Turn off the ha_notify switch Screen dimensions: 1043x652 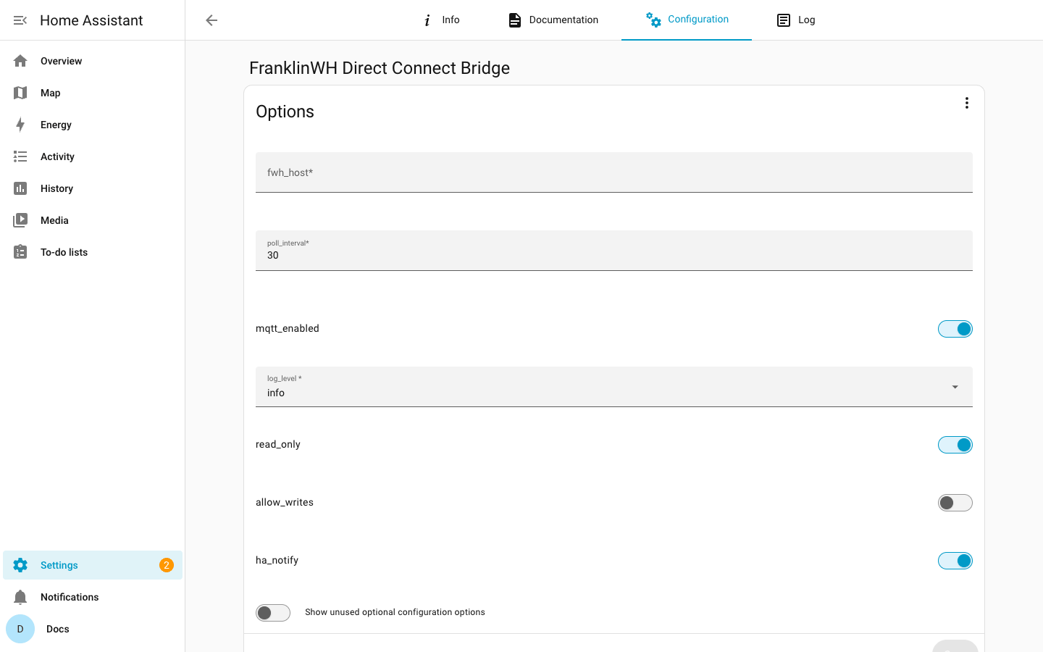pos(955,561)
